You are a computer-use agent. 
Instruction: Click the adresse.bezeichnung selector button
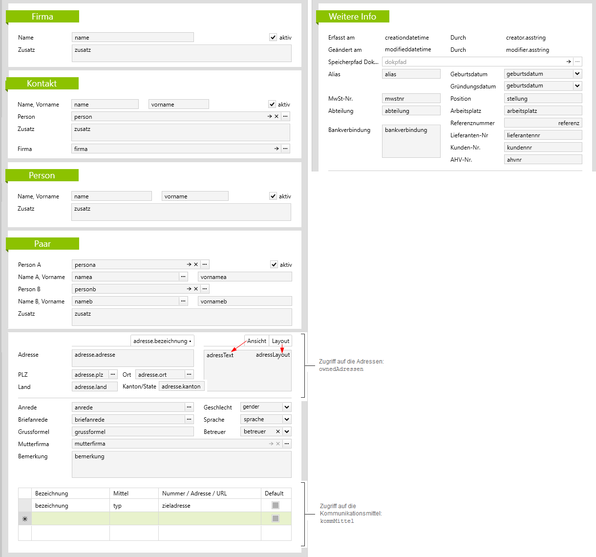(x=162, y=341)
